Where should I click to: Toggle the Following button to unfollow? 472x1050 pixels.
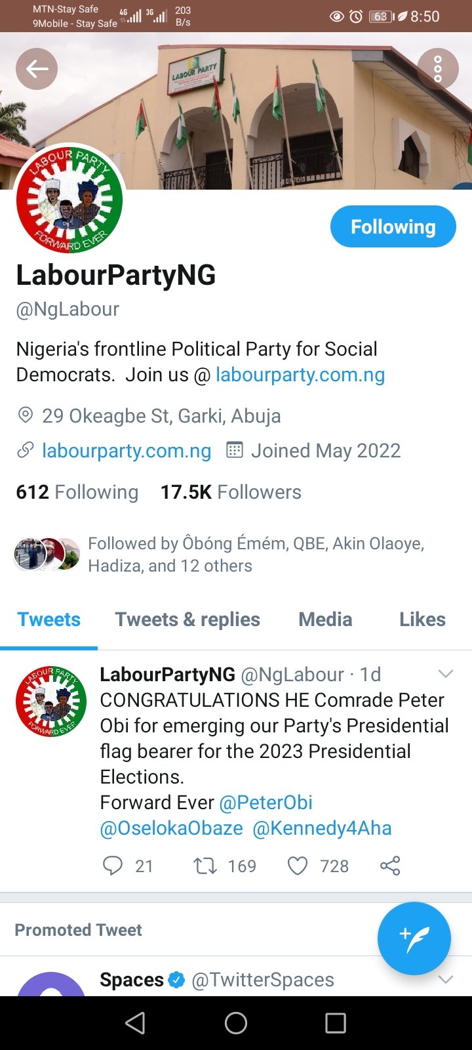click(393, 227)
